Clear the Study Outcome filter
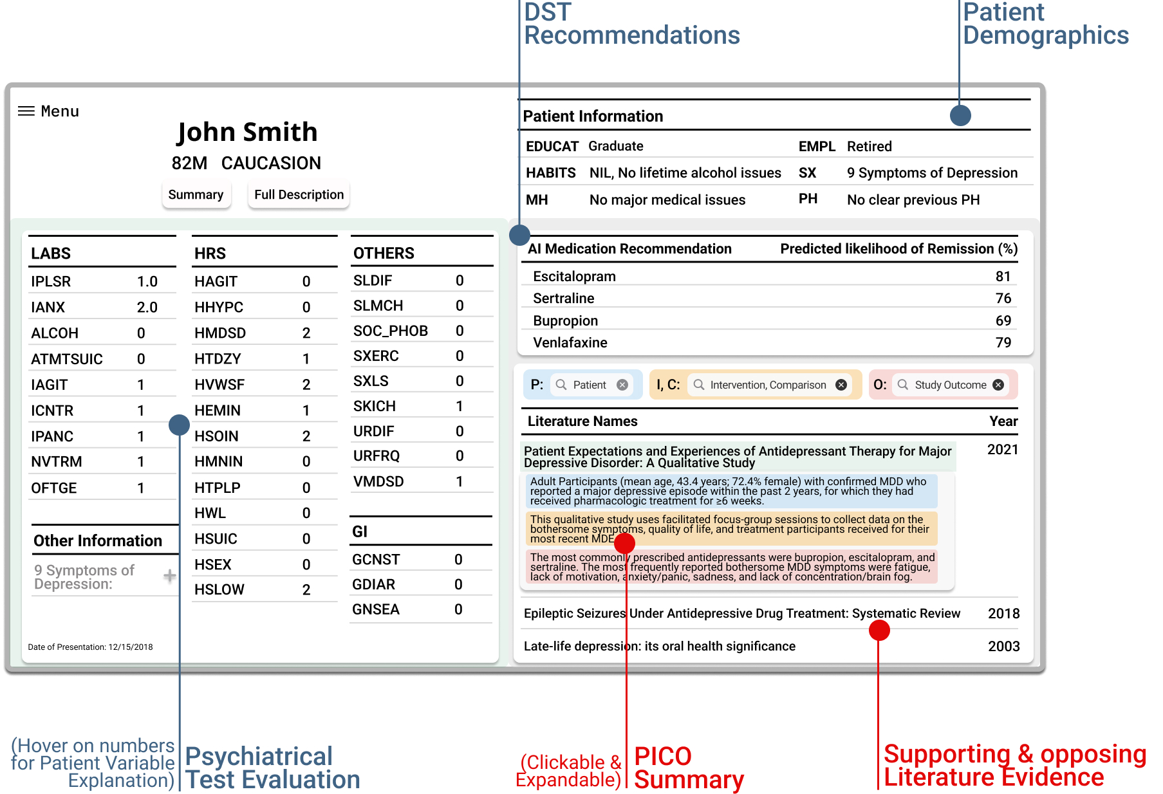1163x794 pixels. tap(998, 385)
